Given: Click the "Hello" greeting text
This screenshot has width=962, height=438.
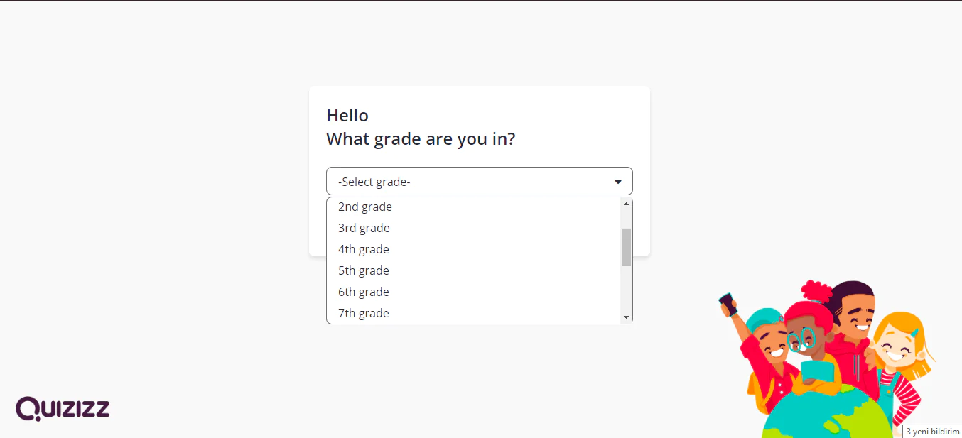Looking at the screenshot, I should [347, 115].
